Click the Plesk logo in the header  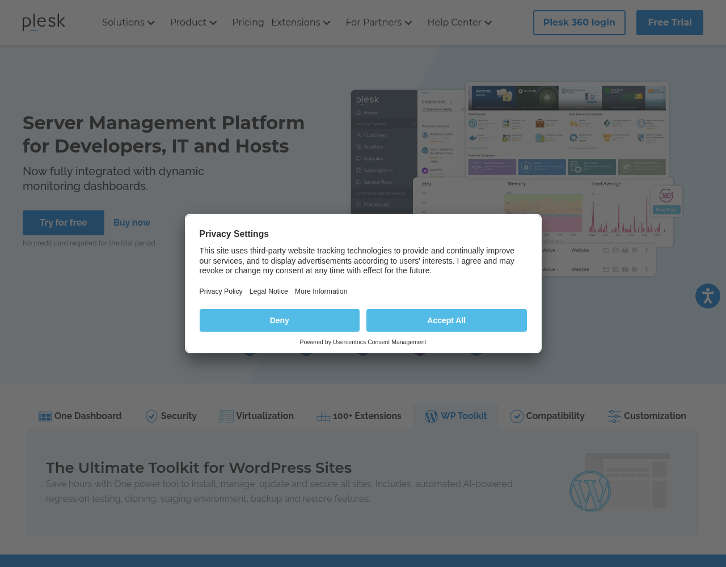click(x=44, y=23)
